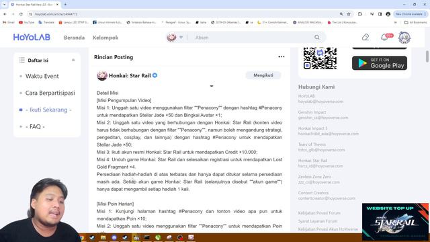Click the zoom magnifier icon in address bar
The height and width of the screenshot is (242, 430).
[341, 14]
